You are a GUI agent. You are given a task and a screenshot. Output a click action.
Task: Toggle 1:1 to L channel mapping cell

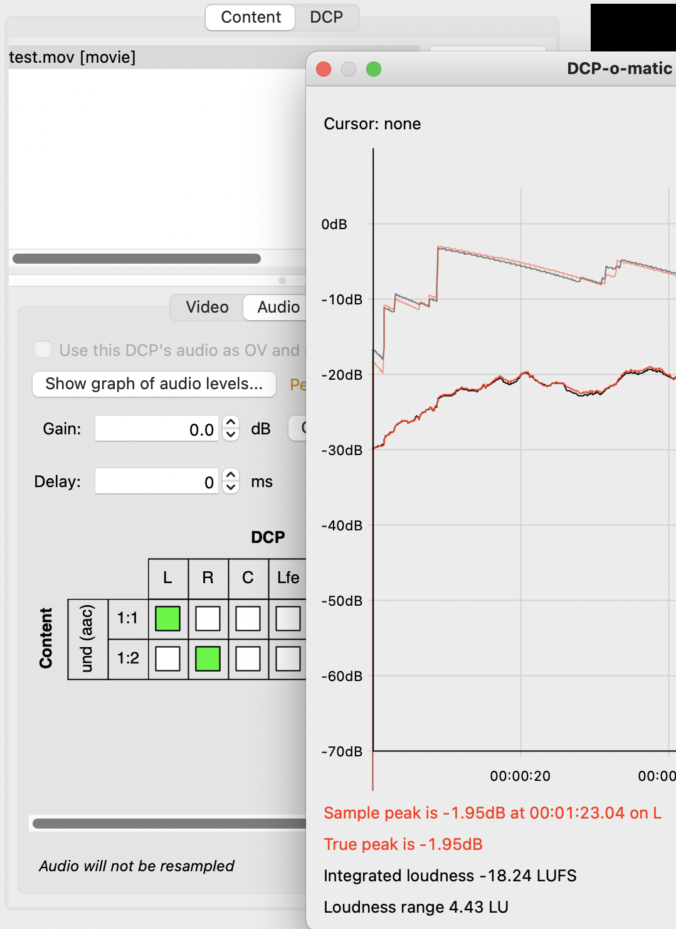167,618
